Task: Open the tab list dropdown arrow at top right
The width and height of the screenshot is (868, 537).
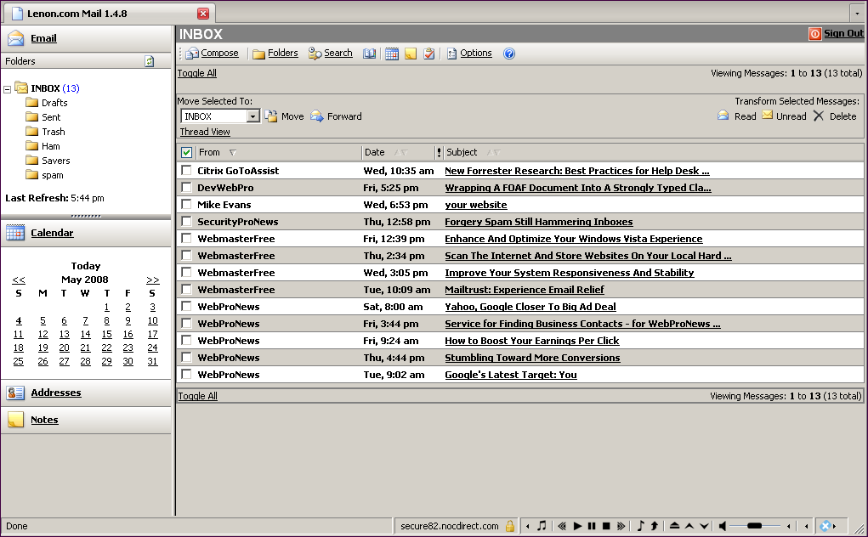Action: (x=857, y=14)
